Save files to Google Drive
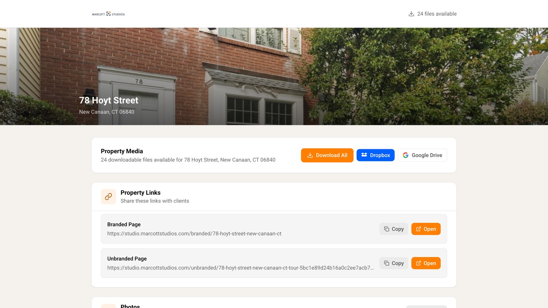Viewport: 548px width, 308px height. [x=422, y=155]
